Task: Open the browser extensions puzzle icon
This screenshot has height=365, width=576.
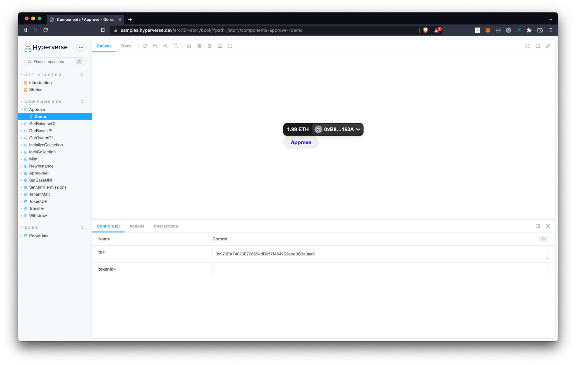Action: pos(529,30)
